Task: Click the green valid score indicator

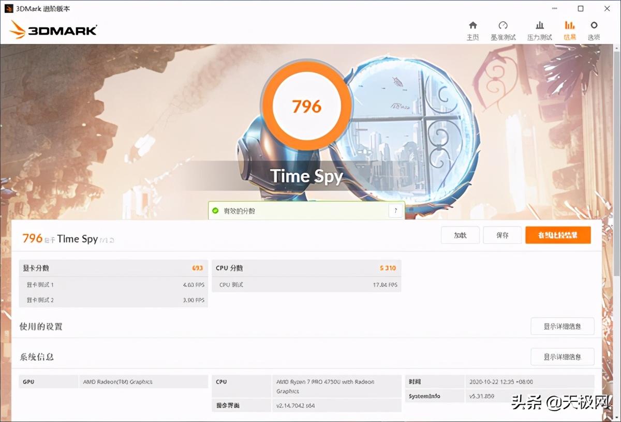Action: [215, 211]
